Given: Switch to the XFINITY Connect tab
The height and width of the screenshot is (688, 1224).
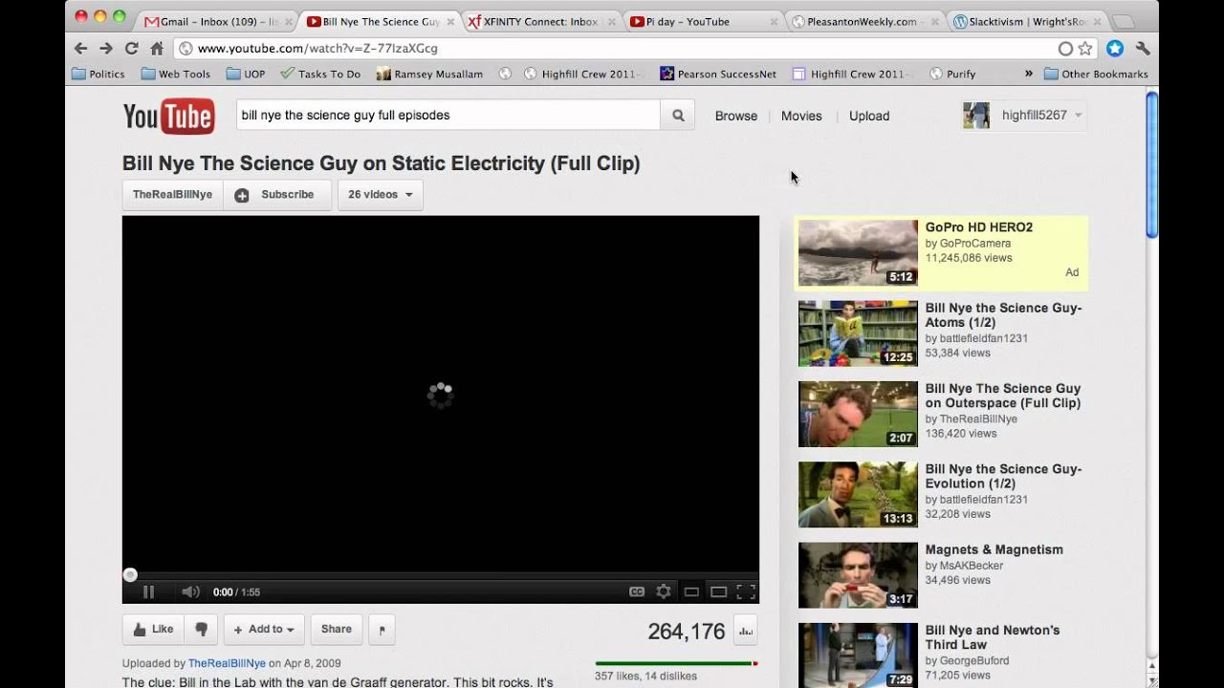Looking at the screenshot, I should click(x=540, y=21).
